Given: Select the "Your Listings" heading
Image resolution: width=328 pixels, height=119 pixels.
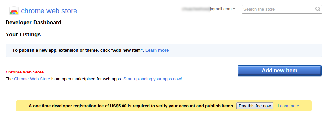Looking at the screenshot, I should [23, 34].
